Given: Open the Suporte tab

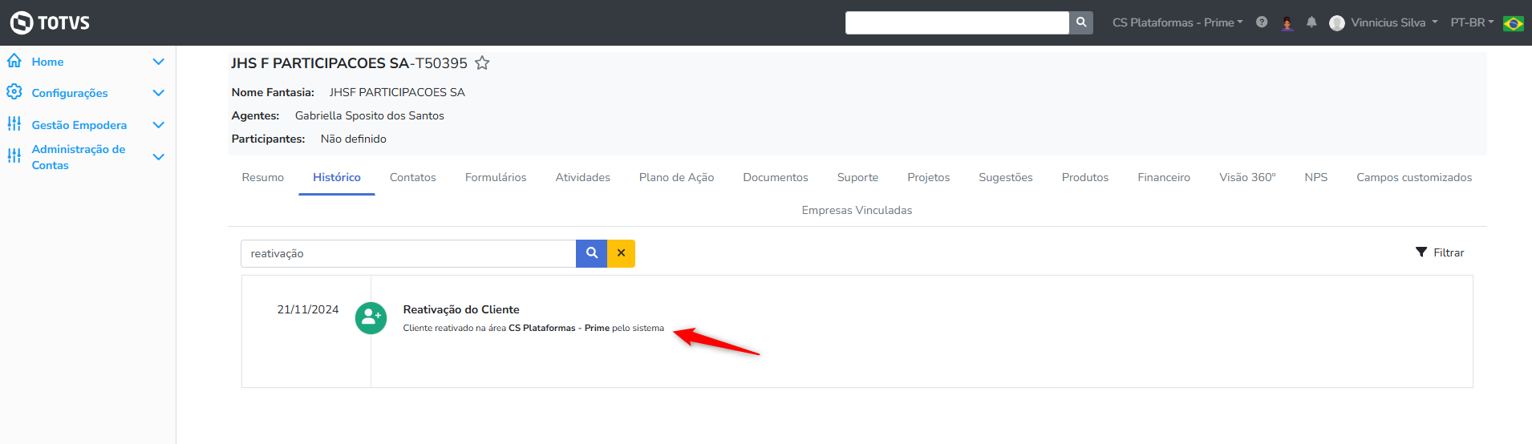Looking at the screenshot, I should 857,177.
